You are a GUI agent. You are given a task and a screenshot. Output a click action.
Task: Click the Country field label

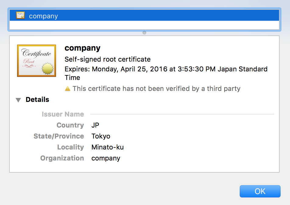(70, 125)
